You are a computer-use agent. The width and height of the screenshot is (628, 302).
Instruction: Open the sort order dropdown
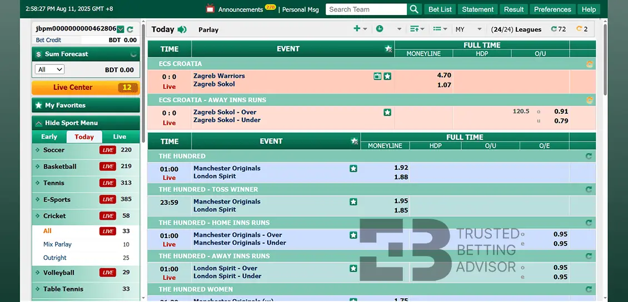[x=417, y=29]
